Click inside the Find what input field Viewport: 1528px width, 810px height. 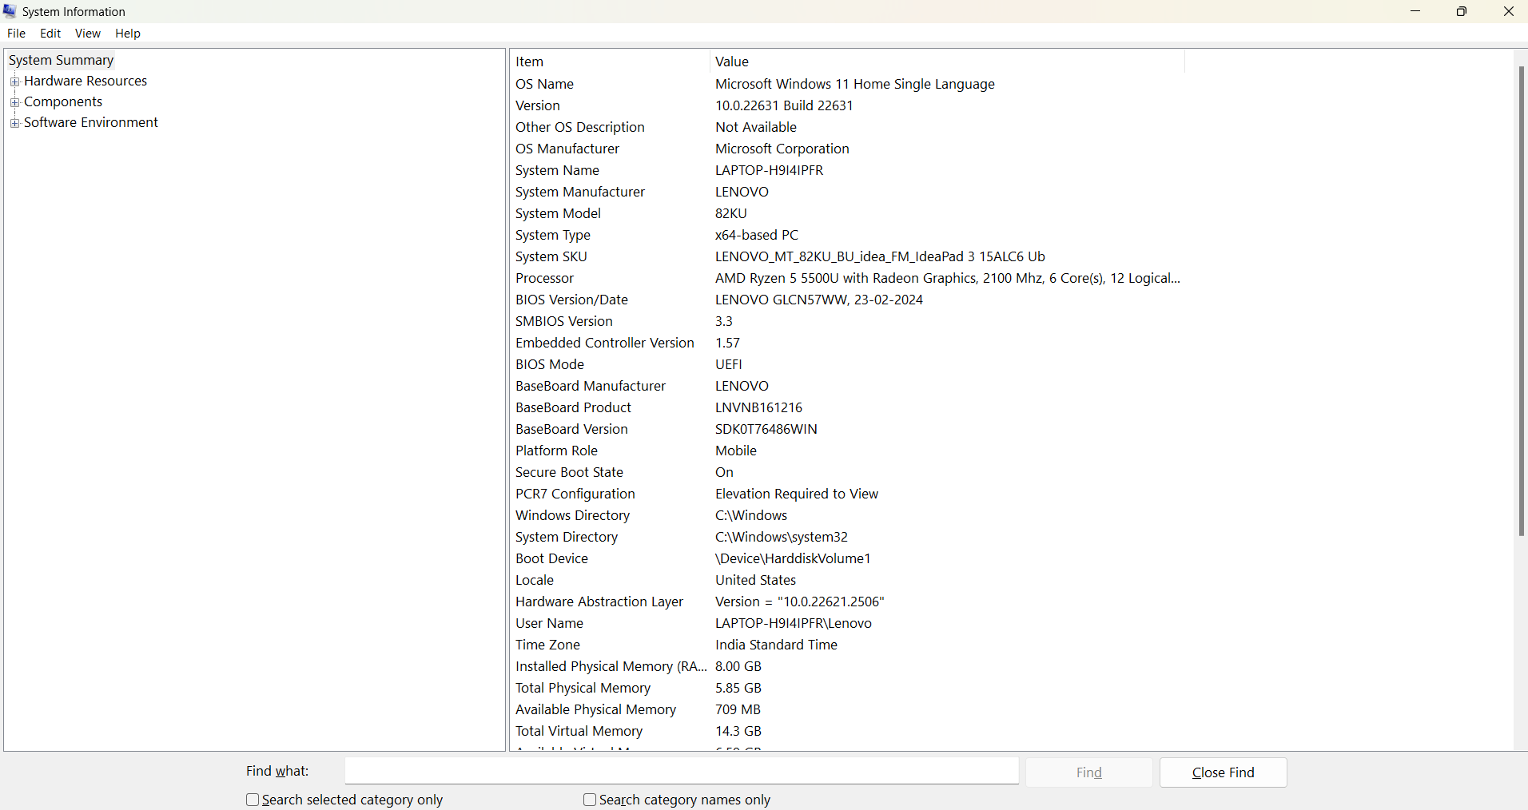coord(680,771)
